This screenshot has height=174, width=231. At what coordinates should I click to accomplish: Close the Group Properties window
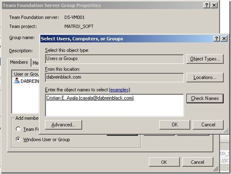pyautogui.click(x=214, y=5)
